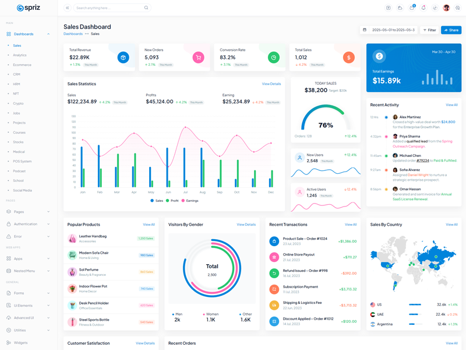Open View Details for Sales Statistics

coord(271,84)
